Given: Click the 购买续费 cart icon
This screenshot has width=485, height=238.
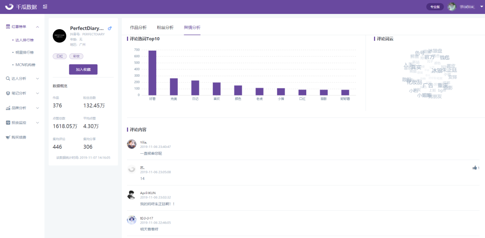Looking at the screenshot, I should click(x=8, y=137).
